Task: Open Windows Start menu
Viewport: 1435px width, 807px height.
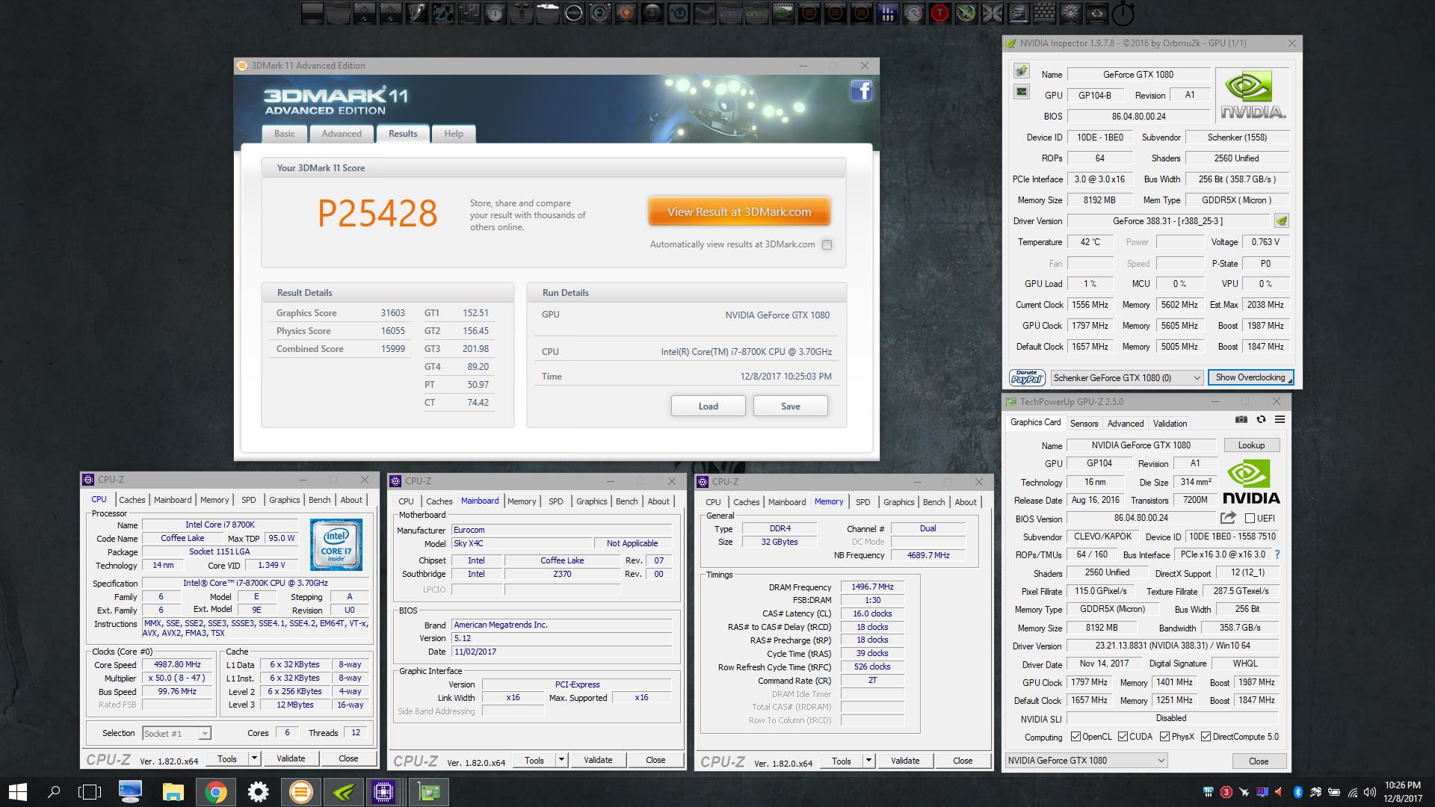Action: point(17,792)
